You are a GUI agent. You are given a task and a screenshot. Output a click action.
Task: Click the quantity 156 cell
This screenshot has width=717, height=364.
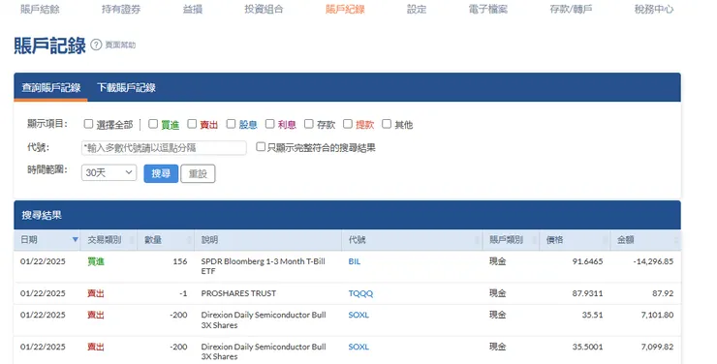tap(180, 261)
